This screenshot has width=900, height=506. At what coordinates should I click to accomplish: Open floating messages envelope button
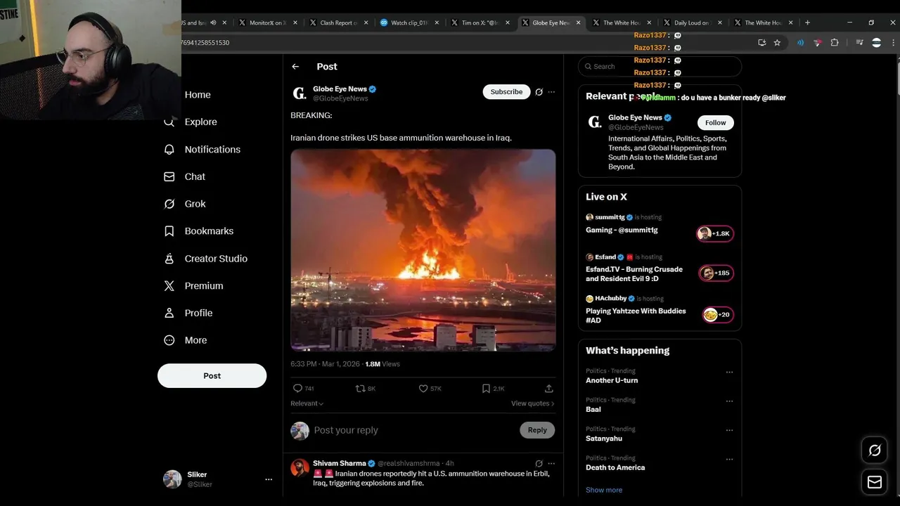[875, 482]
